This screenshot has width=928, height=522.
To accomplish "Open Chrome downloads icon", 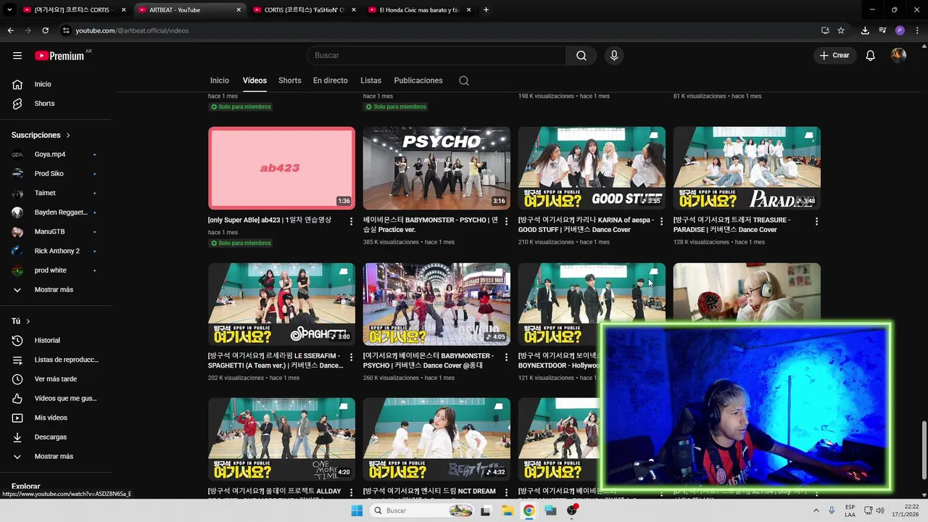I will 865,30.
